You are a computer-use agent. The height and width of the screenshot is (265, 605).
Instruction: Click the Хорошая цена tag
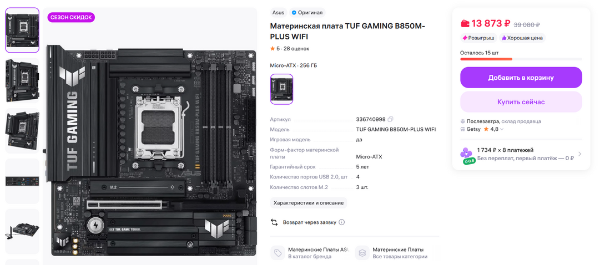coord(522,38)
